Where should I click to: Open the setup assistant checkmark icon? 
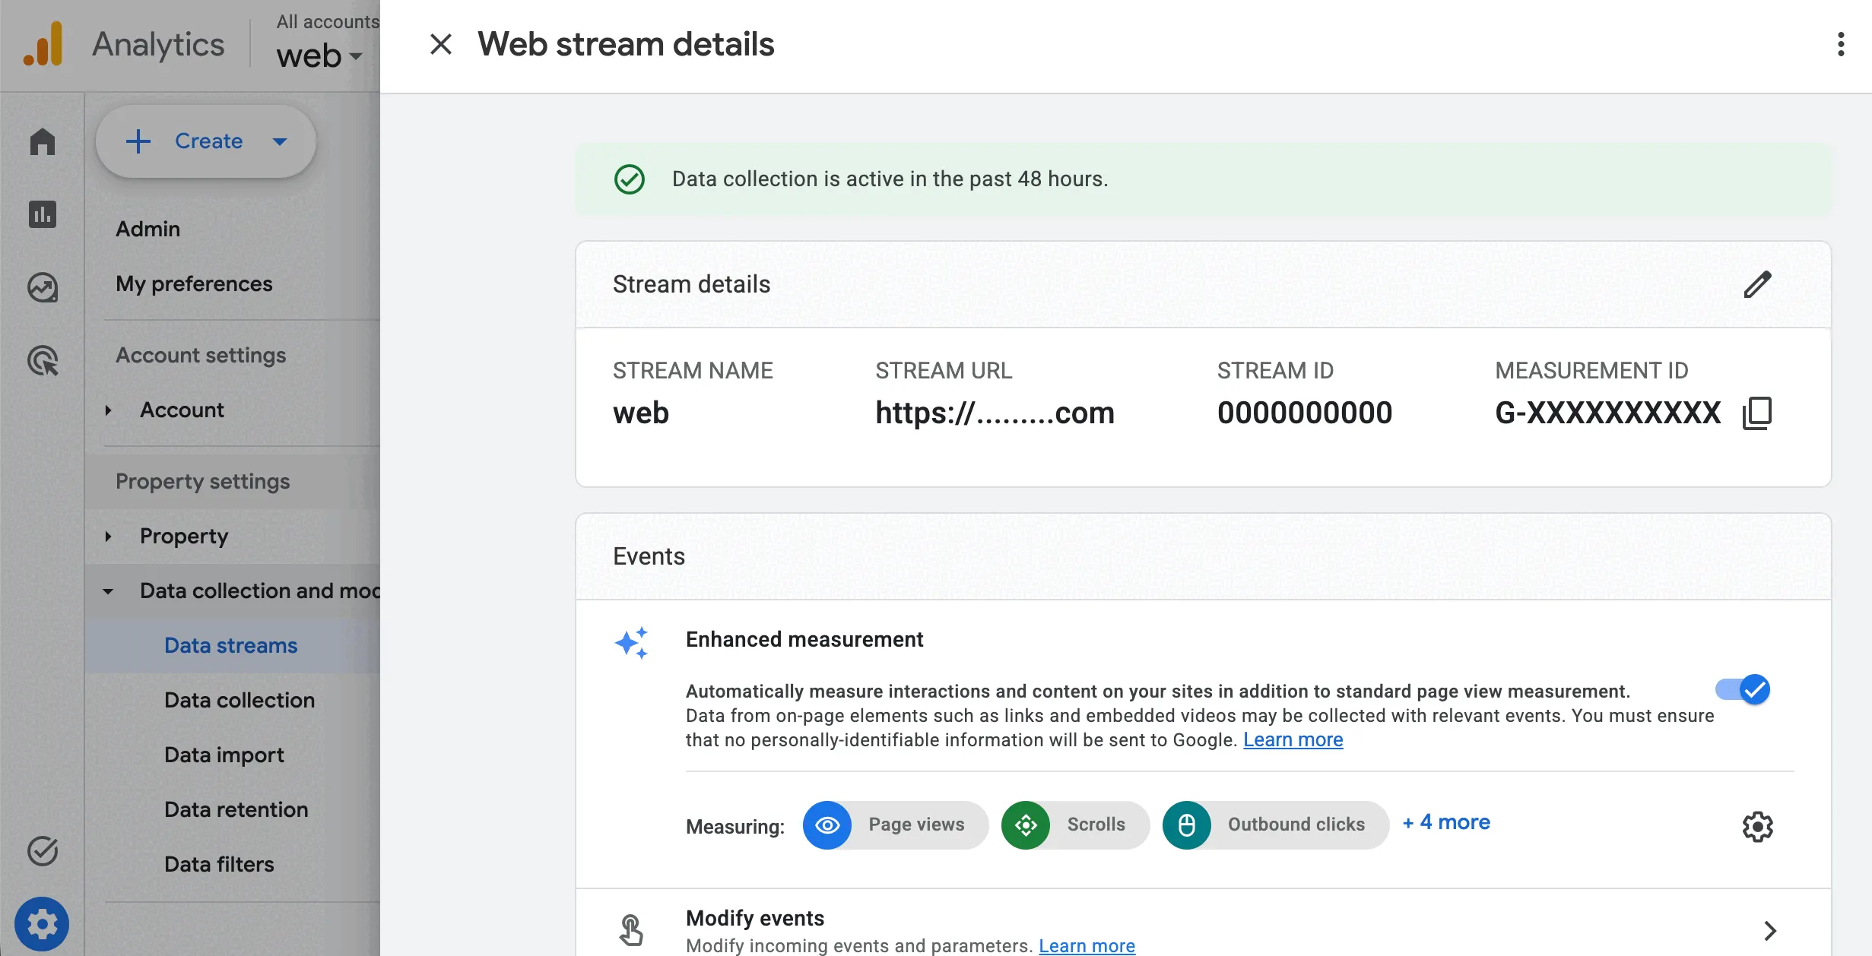(x=43, y=851)
